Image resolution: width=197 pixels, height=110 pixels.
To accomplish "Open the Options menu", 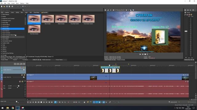I will tap(22, 3).
